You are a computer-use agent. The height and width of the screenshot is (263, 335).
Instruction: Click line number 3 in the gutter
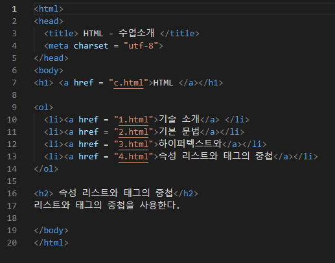(x=14, y=34)
